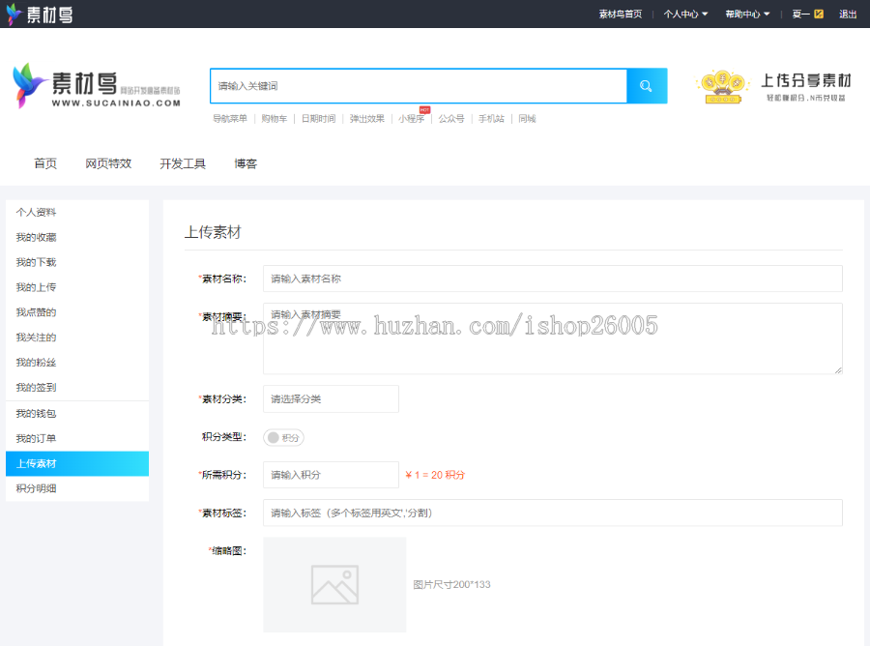This screenshot has height=646, width=870.
Task: Open the 个人中心 dropdown menu
Action: pyautogui.click(x=685, y=15)
